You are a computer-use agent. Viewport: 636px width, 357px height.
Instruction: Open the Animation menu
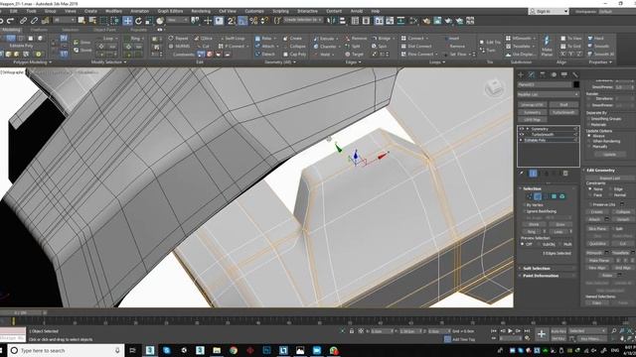pos(139,11)
